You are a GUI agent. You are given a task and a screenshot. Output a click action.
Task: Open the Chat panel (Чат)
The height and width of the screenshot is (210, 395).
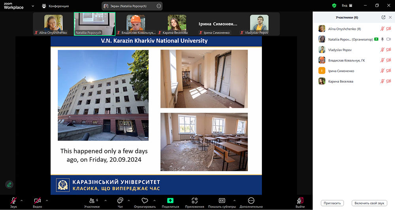(x=120, y=201)
